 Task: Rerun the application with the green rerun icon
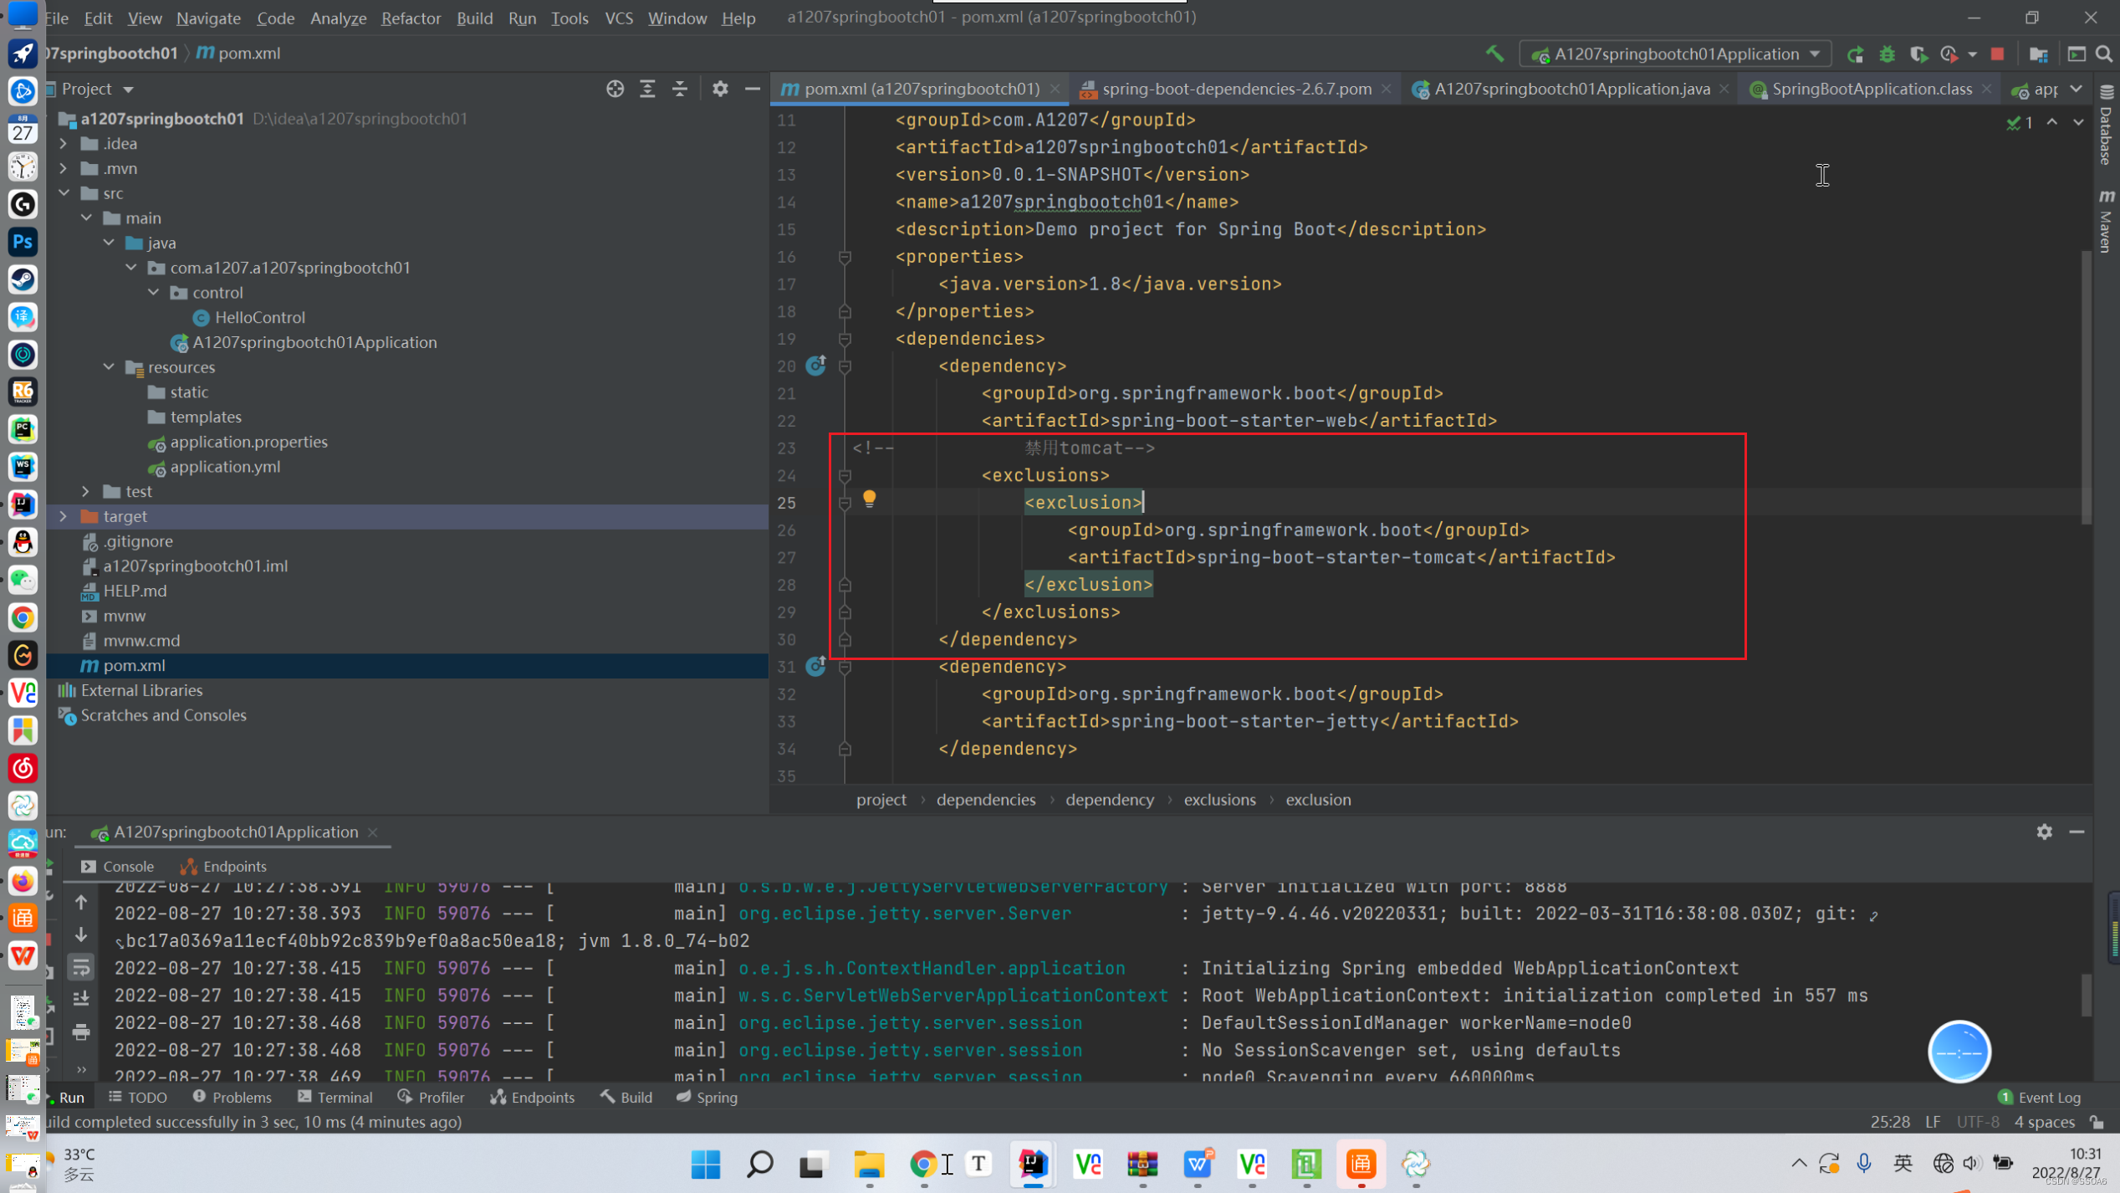click(1855, 54)
